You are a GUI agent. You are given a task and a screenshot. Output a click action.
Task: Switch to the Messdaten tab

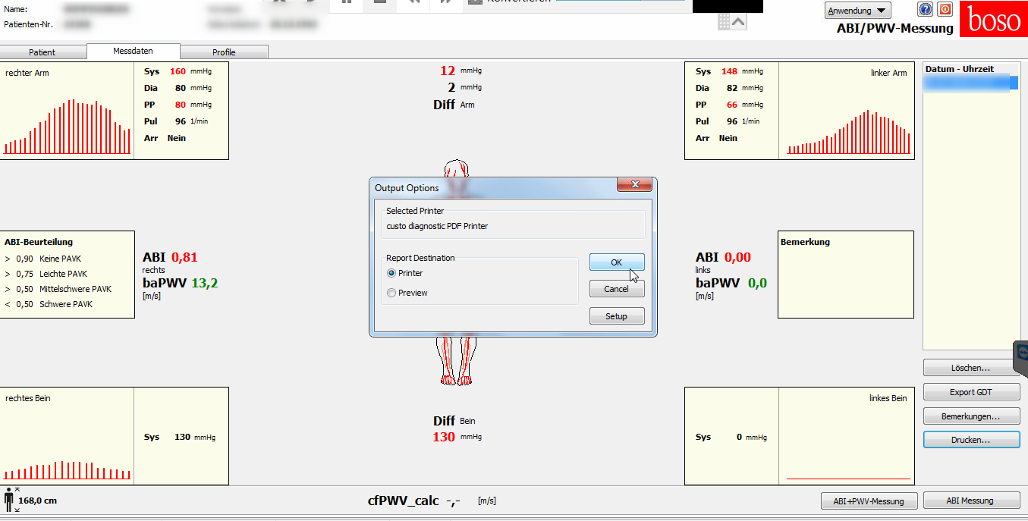(x=134, y=52)
